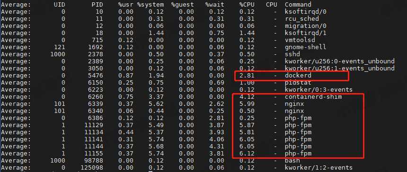Select PID value 6339 for nginx
The image size is (407, 172).
[x=95, y=104]
